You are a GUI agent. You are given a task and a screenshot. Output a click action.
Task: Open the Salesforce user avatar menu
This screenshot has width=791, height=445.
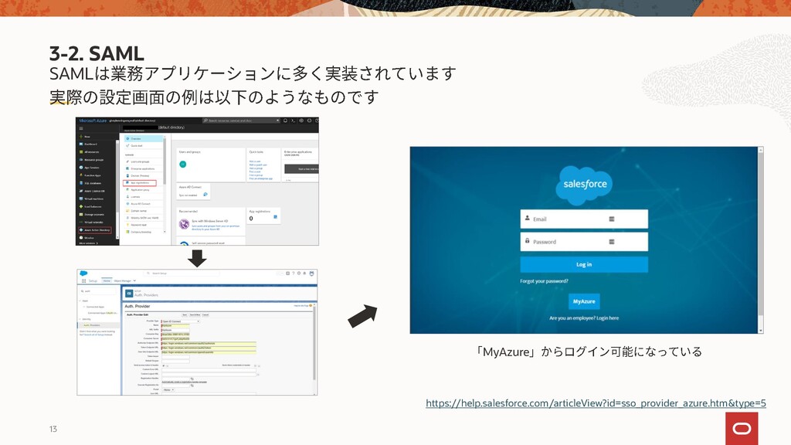[312, 273]
